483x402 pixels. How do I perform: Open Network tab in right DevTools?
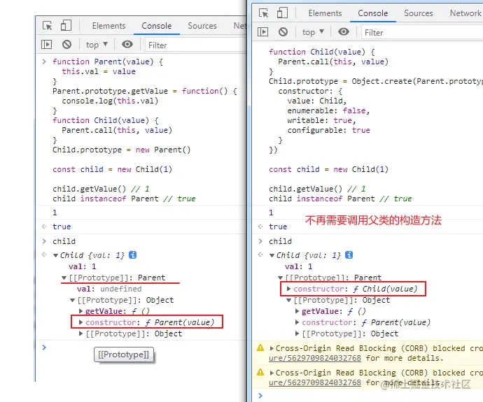pos(465,13)
